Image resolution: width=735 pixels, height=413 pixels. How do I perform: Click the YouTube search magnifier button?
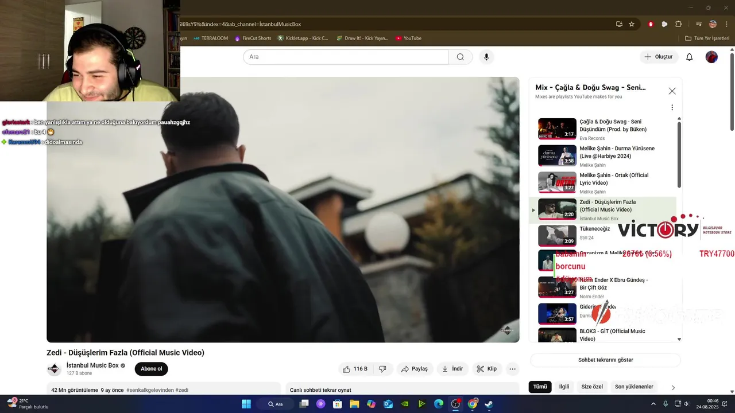pyautogui.click(x=461, y=57)
